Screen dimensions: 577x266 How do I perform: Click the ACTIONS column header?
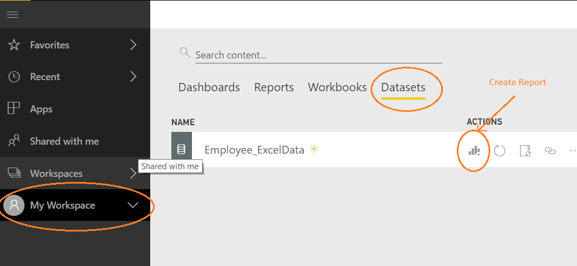484,122
